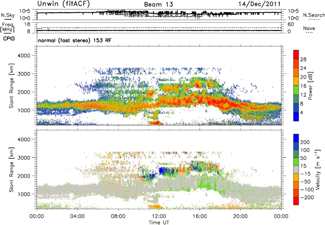This screenshot has width=325, height=225.
Task: Pick the yellow -50 to -15 Velocity color segment
Action: (296, 177)
